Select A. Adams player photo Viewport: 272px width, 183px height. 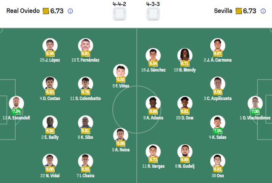(153, 103)
